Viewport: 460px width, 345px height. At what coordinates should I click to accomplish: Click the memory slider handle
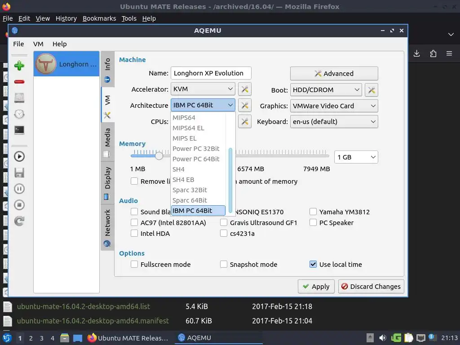click(x=159, y=155)
